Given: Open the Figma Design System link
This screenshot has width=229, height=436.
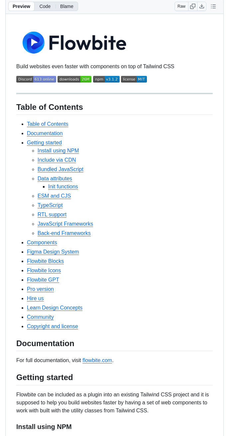Looking at the screenshot, I should (x=53, y=252).
